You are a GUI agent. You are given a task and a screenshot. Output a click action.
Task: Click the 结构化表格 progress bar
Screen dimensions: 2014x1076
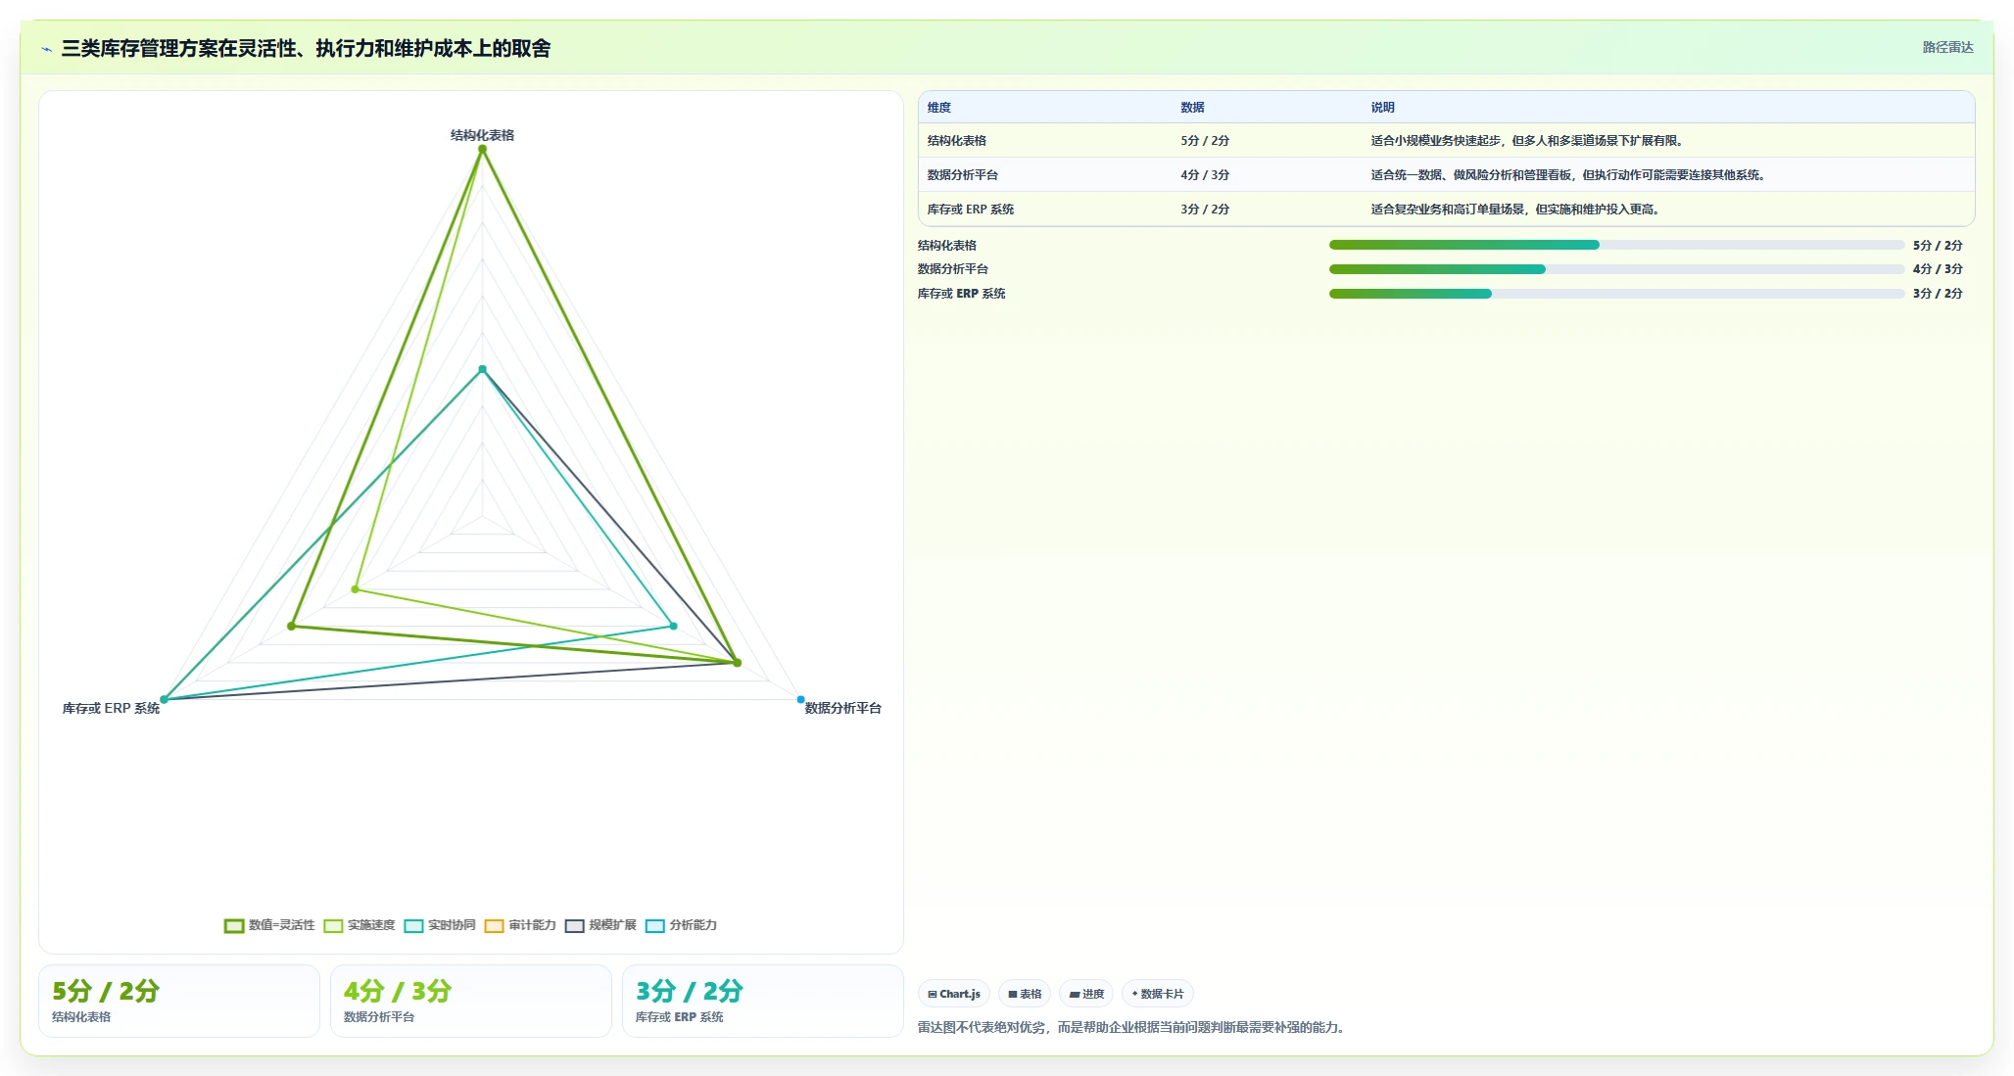click(1616, 245)
